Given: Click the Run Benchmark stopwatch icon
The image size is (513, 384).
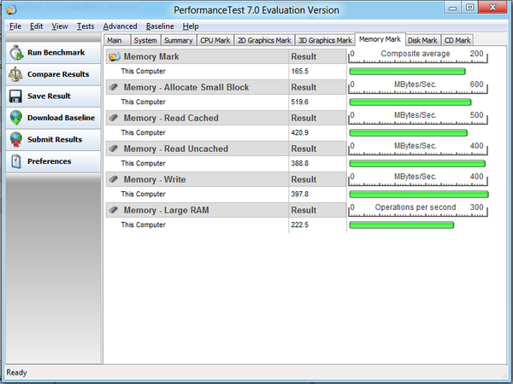Looking at the screenshot, I should [x=16, y=53].
